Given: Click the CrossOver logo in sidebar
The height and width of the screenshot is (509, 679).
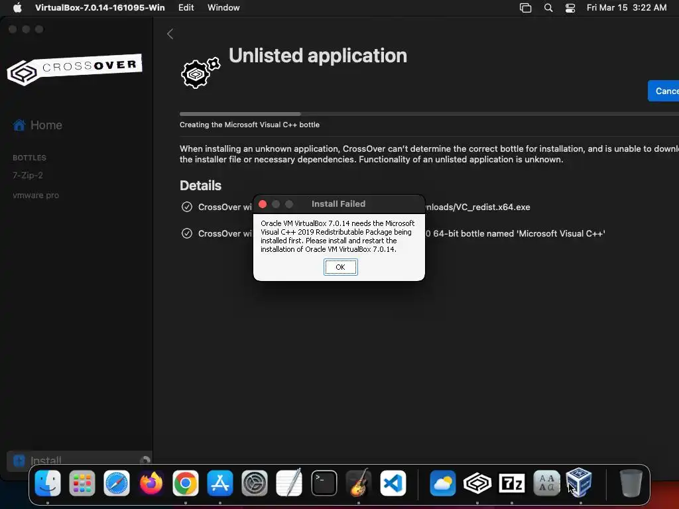Looking at the screenshot, I should 74,69.
